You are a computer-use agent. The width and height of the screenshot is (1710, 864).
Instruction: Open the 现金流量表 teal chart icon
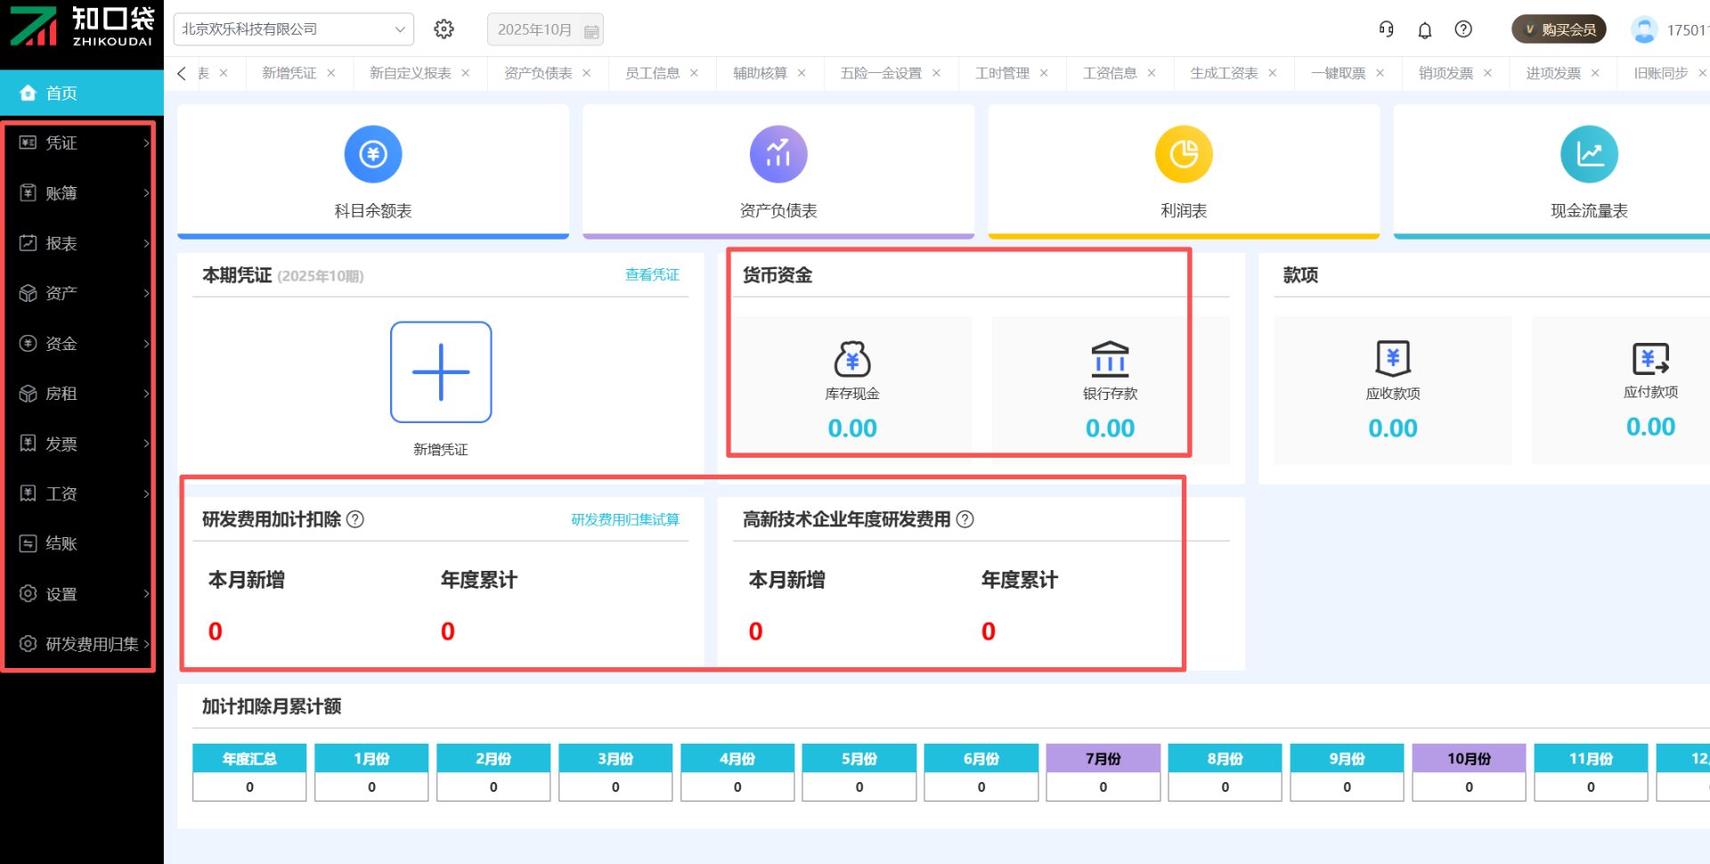(x=1589, y=154)
